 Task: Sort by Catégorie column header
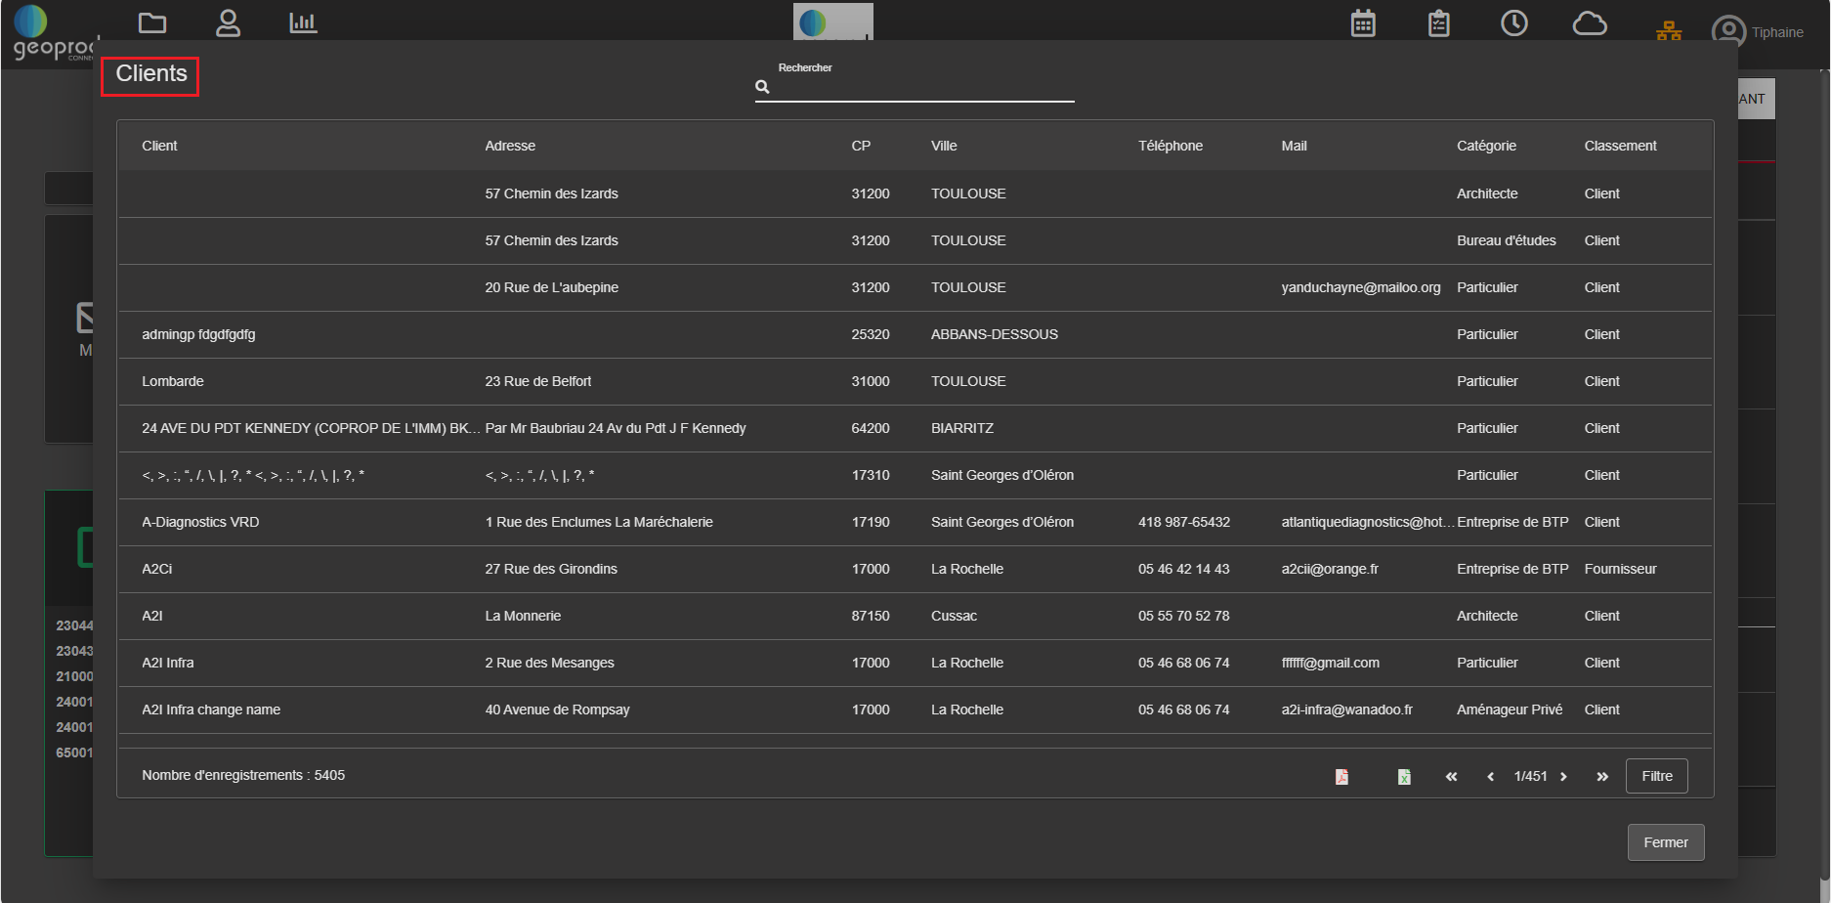point(1486,146)
